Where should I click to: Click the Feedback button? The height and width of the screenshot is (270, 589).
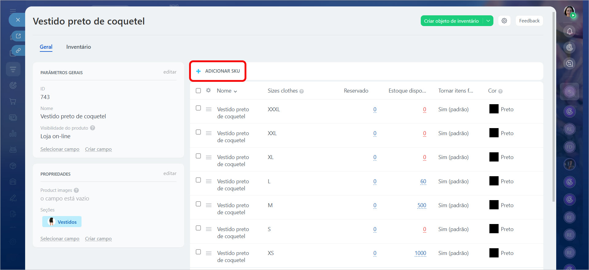529,21
